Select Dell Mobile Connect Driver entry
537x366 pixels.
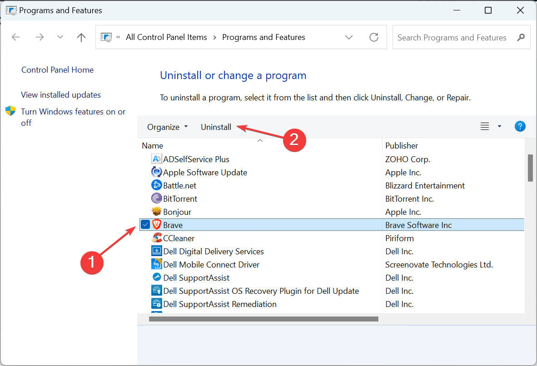click(x=211, y=264)
